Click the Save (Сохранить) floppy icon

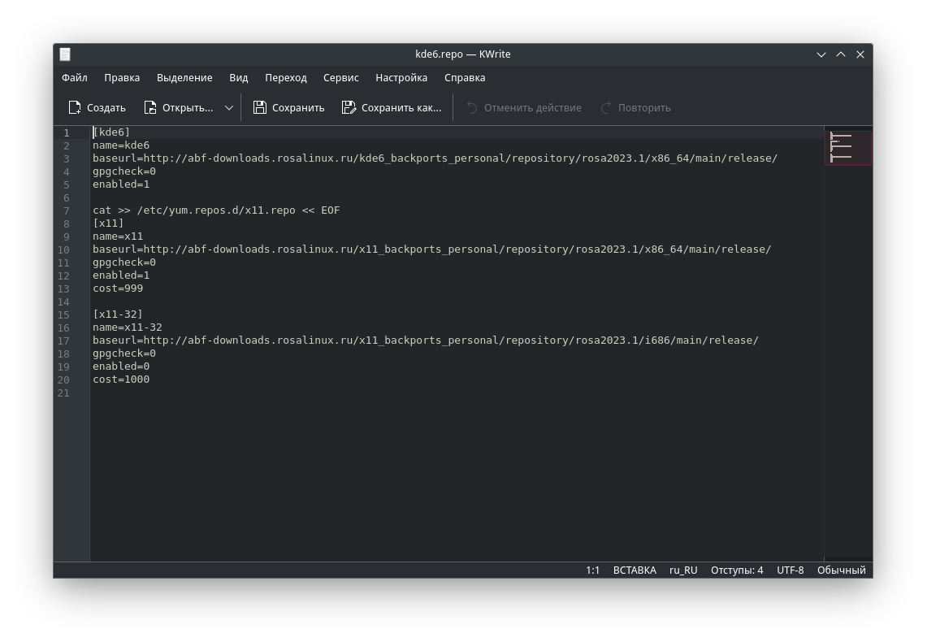[260, 107]
